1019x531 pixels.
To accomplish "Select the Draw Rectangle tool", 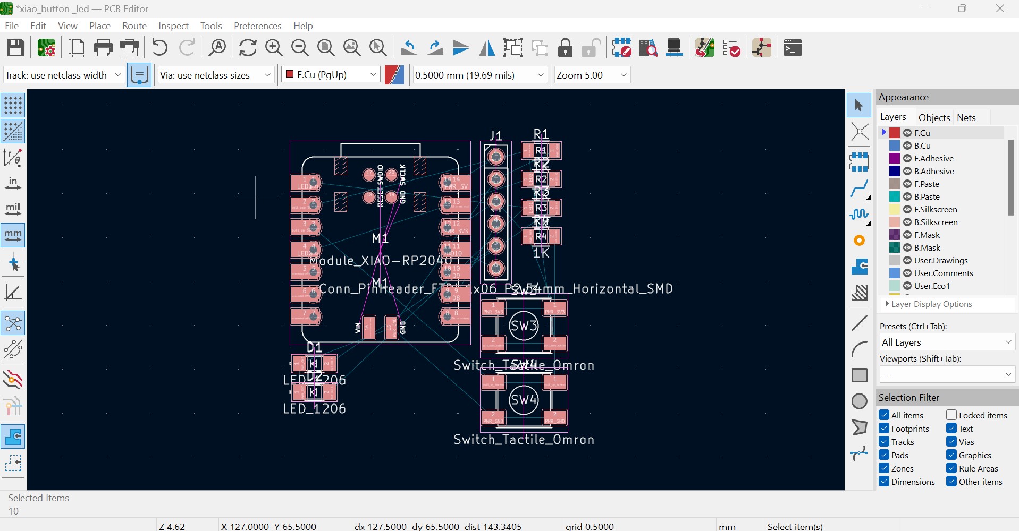I will tap(859, 375).
